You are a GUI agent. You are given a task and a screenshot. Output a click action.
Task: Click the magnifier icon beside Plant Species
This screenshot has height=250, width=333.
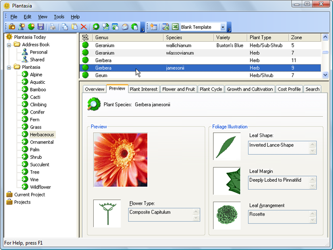(x=94, y=105)
